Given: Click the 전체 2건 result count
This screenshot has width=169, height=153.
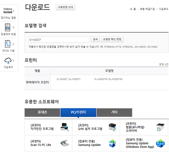Looking at the screenshot, I should (x=164, y=64).
